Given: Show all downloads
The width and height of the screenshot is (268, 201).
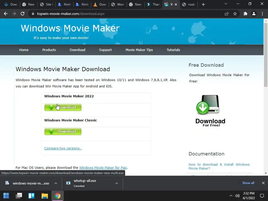Looking at the screenshot, I should (x=248, y=183).
